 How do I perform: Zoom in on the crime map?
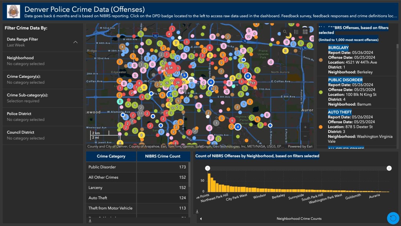305,127
